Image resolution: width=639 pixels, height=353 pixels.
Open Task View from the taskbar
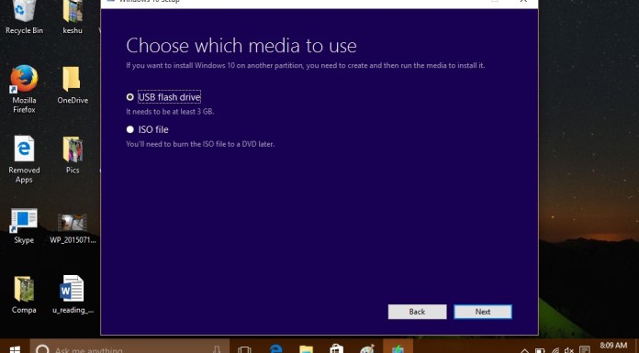coord(244,349)
